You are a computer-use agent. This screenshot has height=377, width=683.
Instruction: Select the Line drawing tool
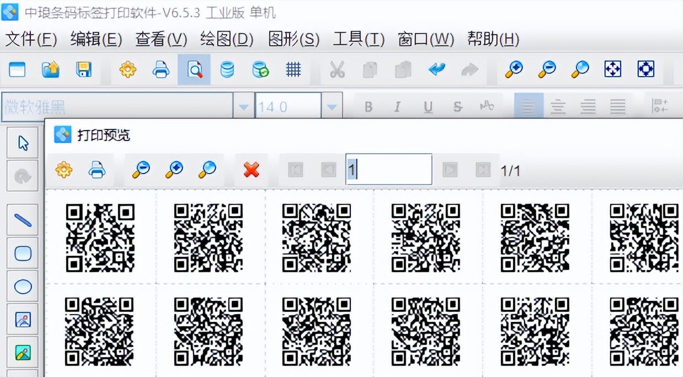pyautogui.click(x=22, y=219)
